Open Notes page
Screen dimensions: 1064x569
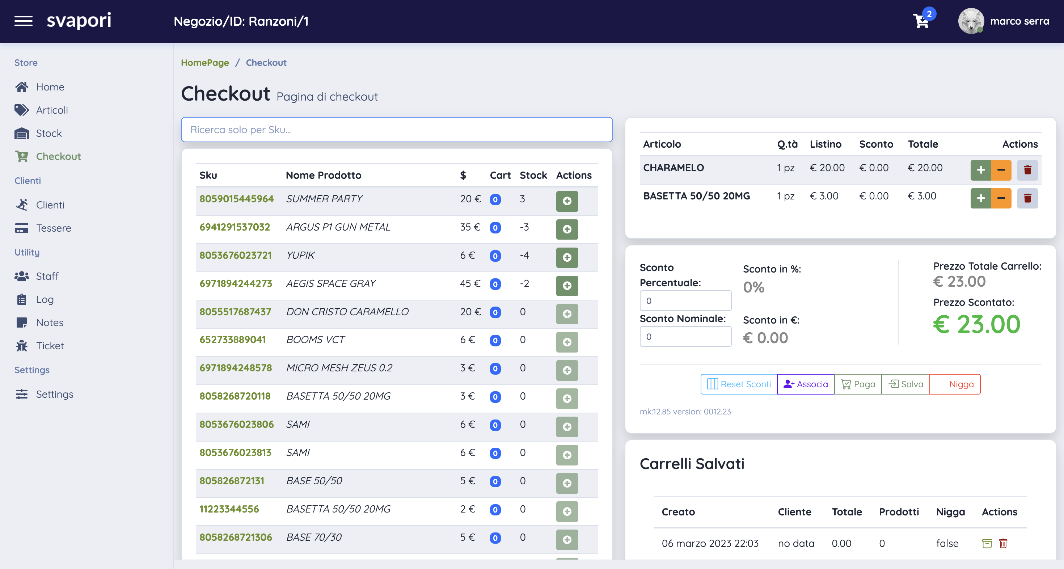(39, 322)
